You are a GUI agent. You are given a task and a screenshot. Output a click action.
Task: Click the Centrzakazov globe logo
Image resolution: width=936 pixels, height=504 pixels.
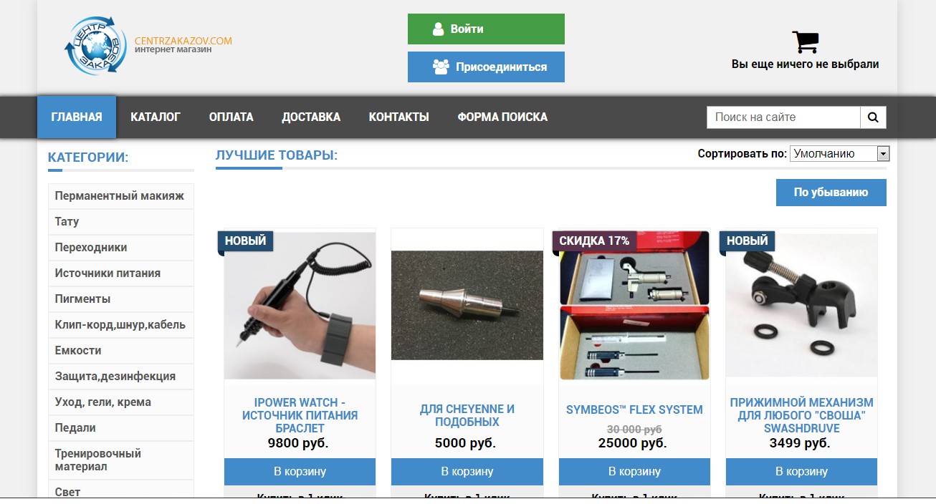coord(95,46)
